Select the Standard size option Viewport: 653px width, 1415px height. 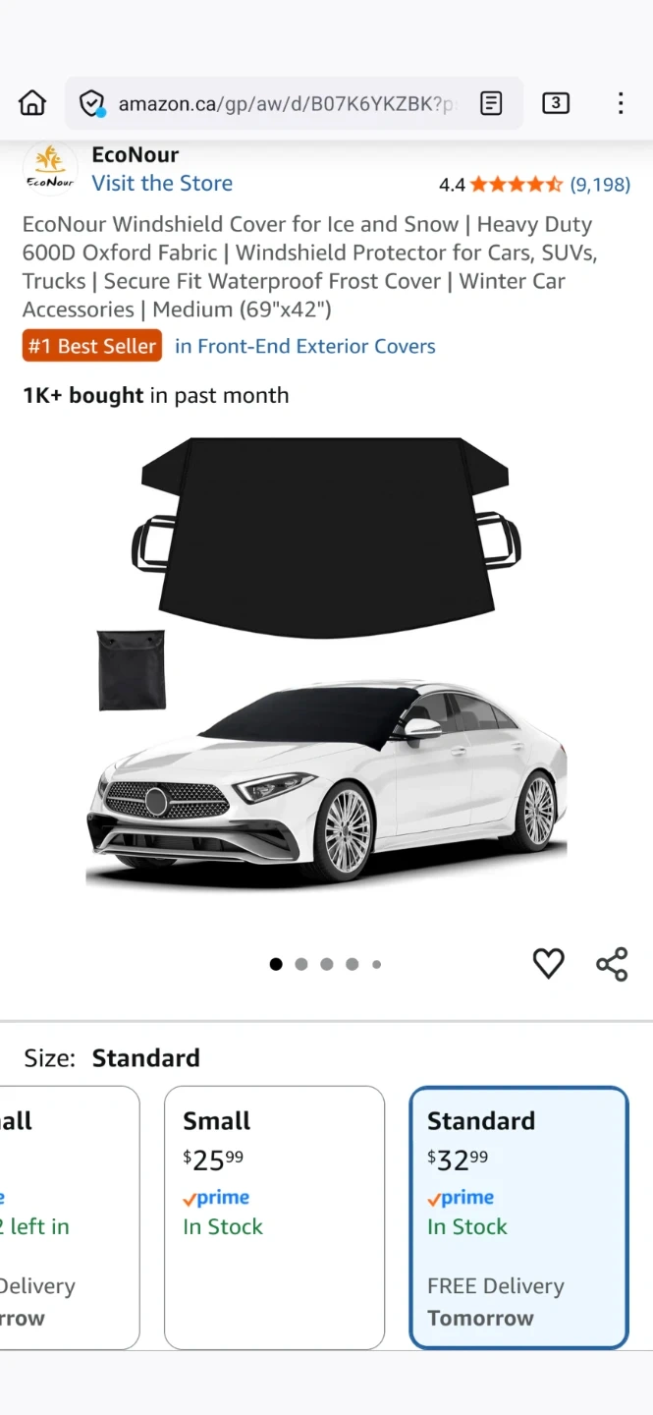click(518, 1217)
